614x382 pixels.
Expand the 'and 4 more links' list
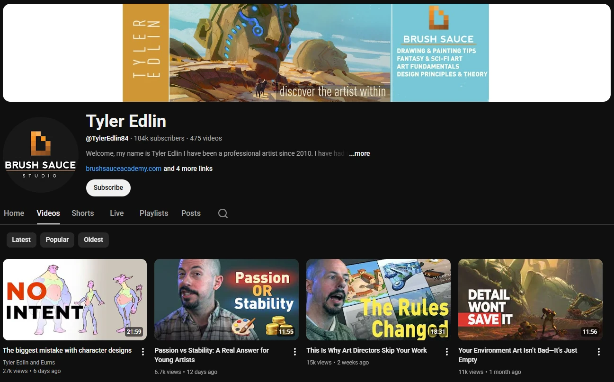pyautogui.click(x=188, y=169)
